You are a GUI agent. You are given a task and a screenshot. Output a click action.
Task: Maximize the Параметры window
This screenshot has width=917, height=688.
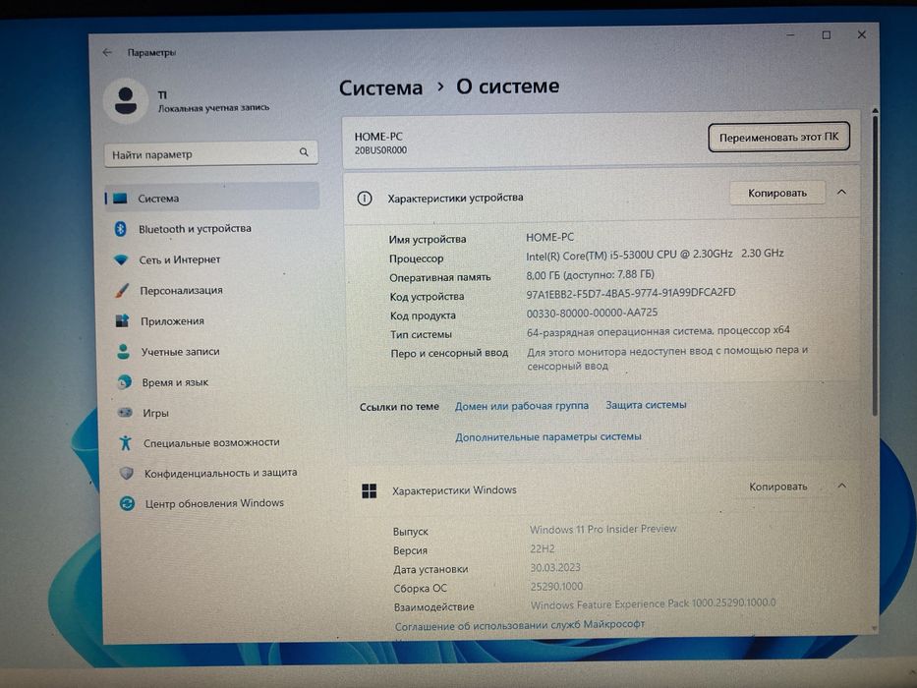[827, 35]
